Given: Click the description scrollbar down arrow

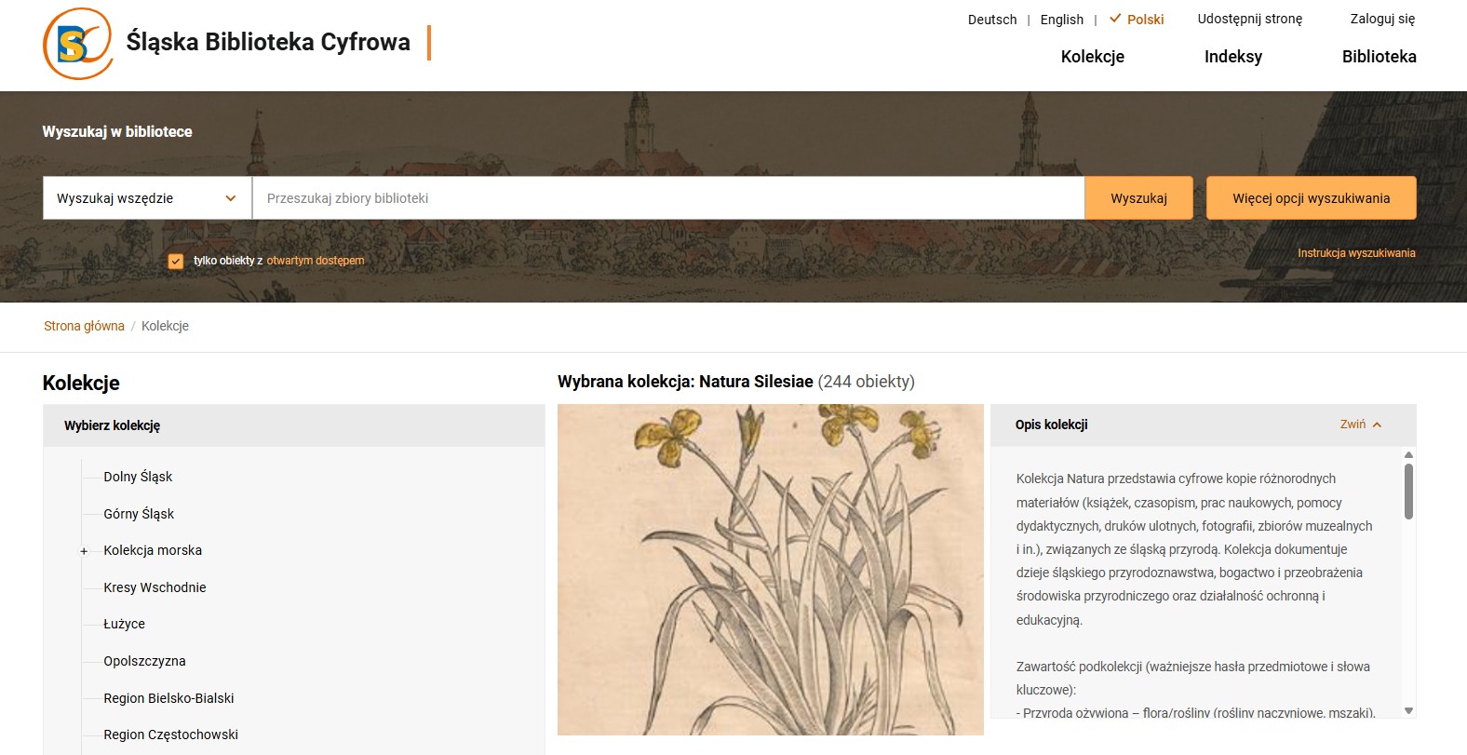Looking at the screenshot, I should coord(1408,711).
